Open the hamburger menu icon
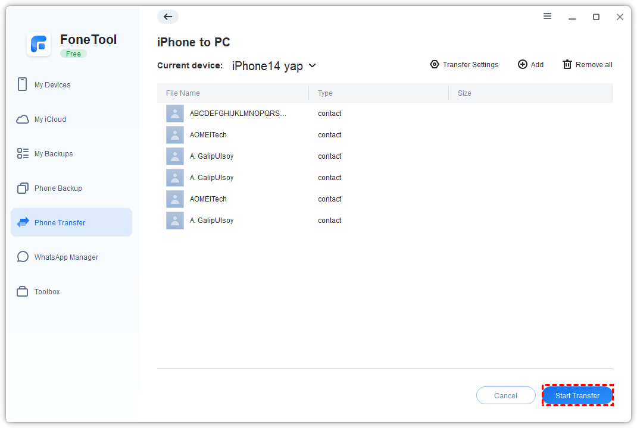The image size is (637, 428). (x=547, y=17)
